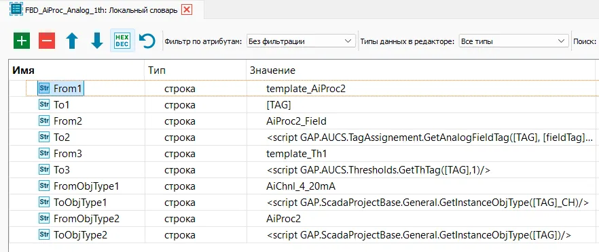The image size is (599, 252).
Task: Sort by the Имя column header
Action: 76,70
